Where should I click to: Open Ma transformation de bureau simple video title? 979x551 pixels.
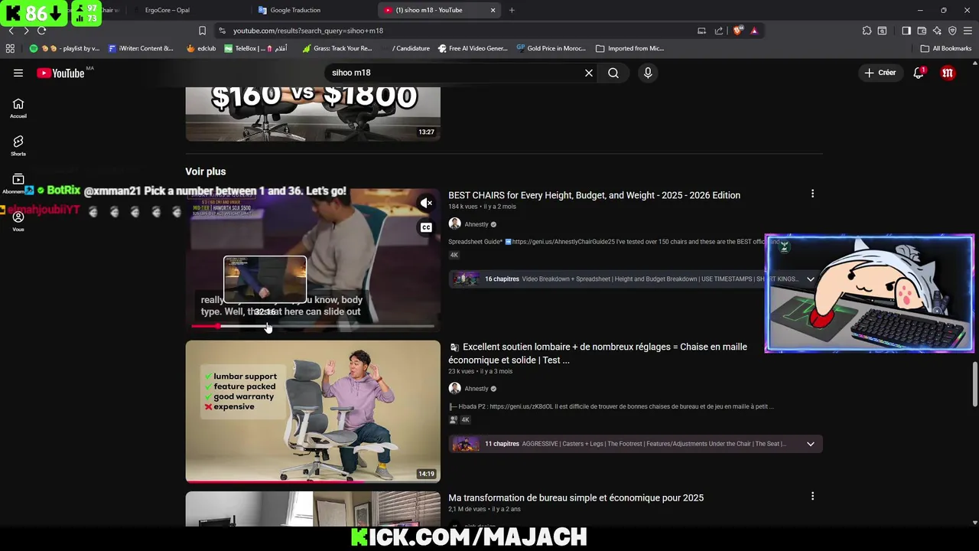coord(576,497)
